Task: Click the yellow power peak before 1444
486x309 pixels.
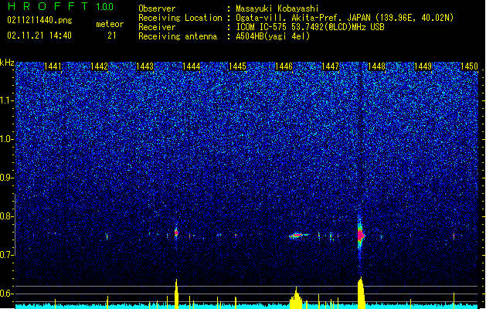Action: pyautogui.click(x=176, y=294)
